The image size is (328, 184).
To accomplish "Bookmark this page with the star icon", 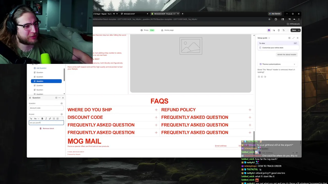I will tap(269, 19).
